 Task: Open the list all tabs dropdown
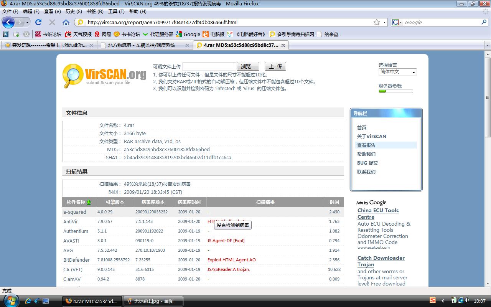click(x=488, y=45)
